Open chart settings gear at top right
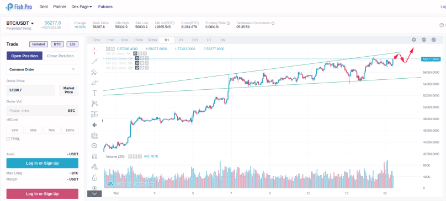Viewport: 446px width, 201px height. (413, 40)
